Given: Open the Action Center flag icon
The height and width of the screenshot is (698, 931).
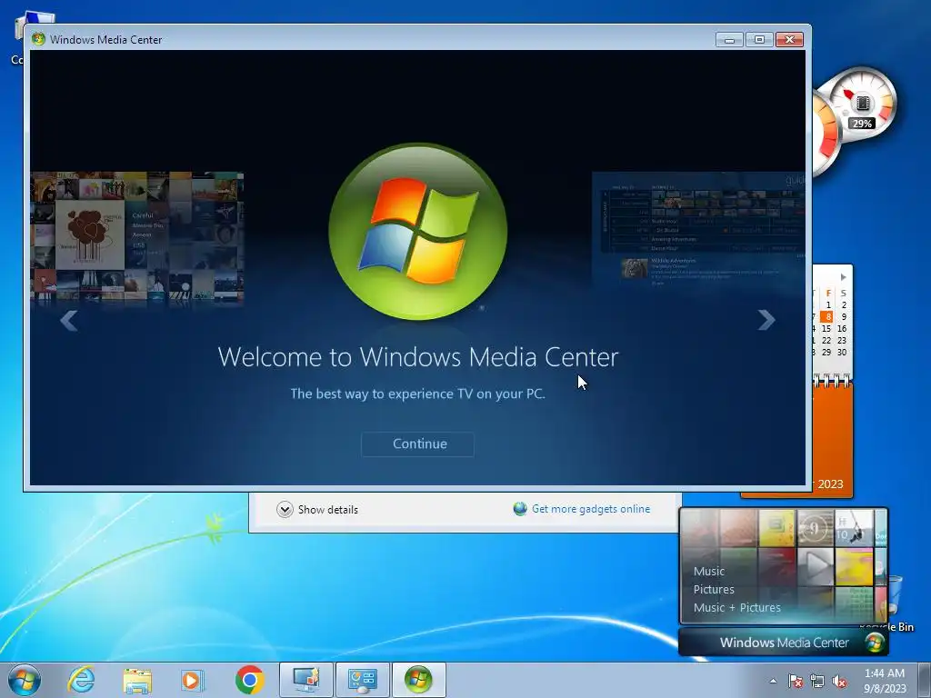Looking at the screenshot, I should pos(796,681).
